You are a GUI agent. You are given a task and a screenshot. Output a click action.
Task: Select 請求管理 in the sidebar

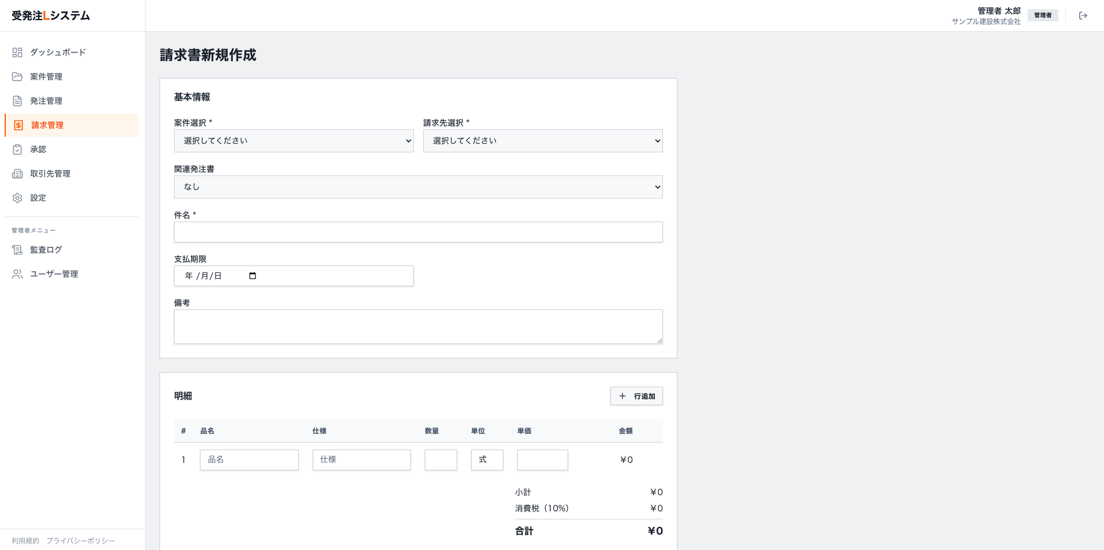71,125
